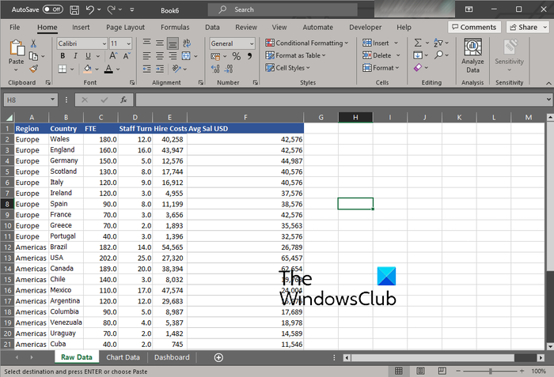Toggle Bold formatting
This screenshot has width=554, height=377.
pyautogui.click(x=61, y=56)
